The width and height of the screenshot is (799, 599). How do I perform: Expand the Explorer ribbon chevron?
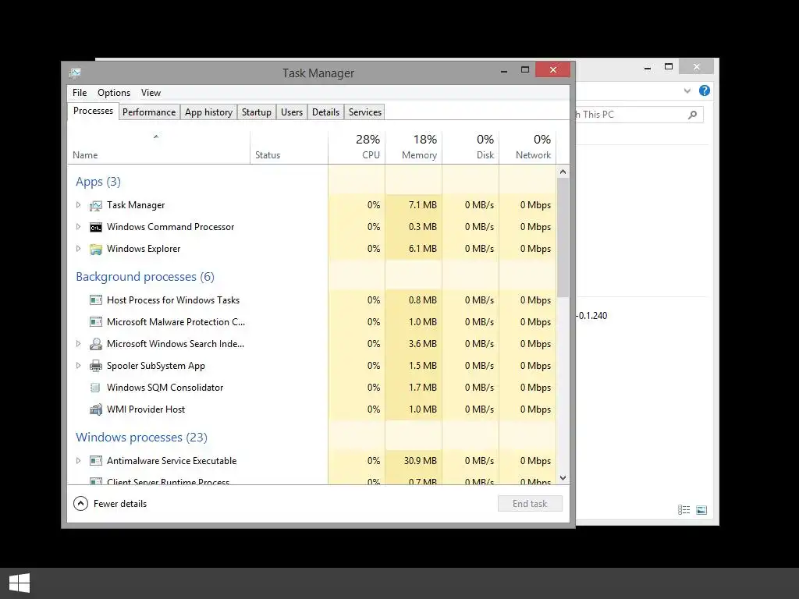(687, 91)
